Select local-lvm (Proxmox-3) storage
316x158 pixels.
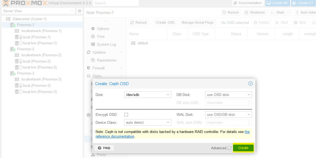(x=40, y=92)
